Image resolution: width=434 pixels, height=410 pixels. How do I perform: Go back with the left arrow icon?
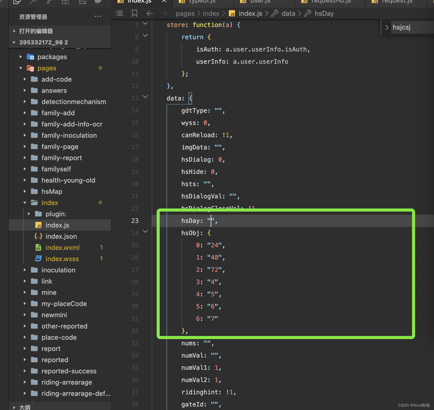[150, 13]
